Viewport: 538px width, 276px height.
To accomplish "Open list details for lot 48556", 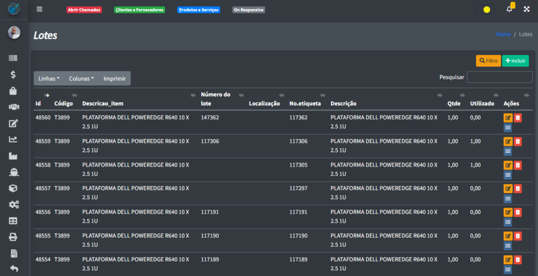I will pos(508,222).
